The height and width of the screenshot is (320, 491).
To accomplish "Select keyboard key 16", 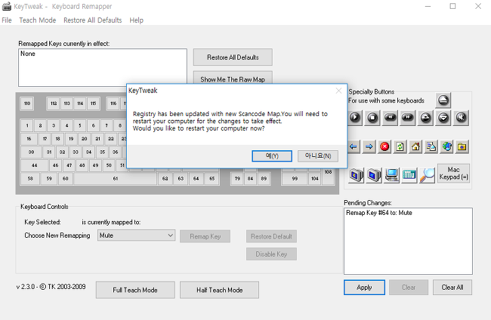I will (x=29, y=139).
